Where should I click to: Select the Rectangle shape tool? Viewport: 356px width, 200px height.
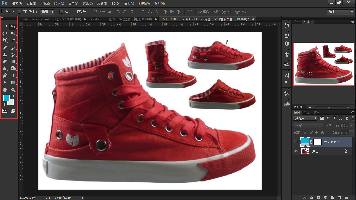[13, 83]
